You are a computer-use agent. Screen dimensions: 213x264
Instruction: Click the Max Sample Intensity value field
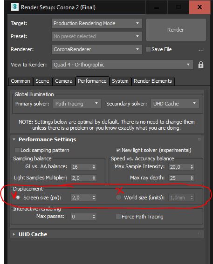click(x=179, y=167)
